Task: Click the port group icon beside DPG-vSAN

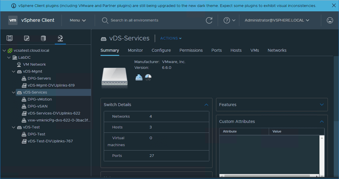Action: [24, 106]
